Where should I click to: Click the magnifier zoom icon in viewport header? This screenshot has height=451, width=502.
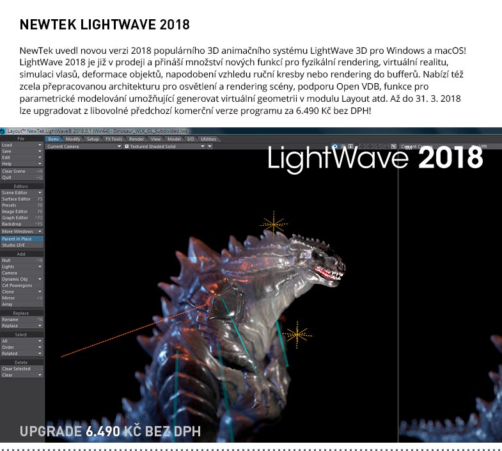click(x=386, y=146)
